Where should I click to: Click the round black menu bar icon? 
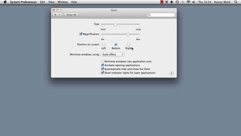[x=172, y=2]
